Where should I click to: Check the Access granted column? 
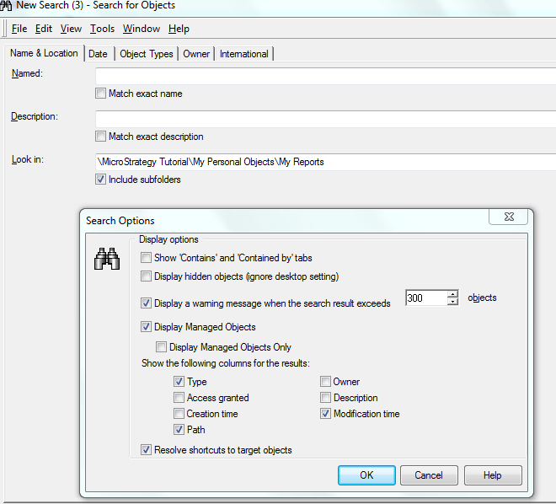179,398
